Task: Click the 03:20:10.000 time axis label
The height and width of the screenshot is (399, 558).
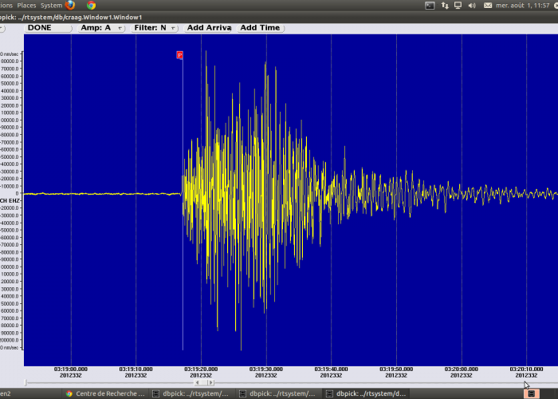Action: [x=527, y=369]
